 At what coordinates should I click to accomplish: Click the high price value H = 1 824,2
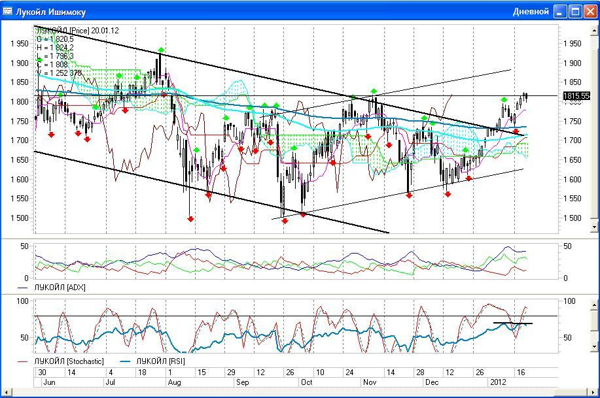pos(55,48)
